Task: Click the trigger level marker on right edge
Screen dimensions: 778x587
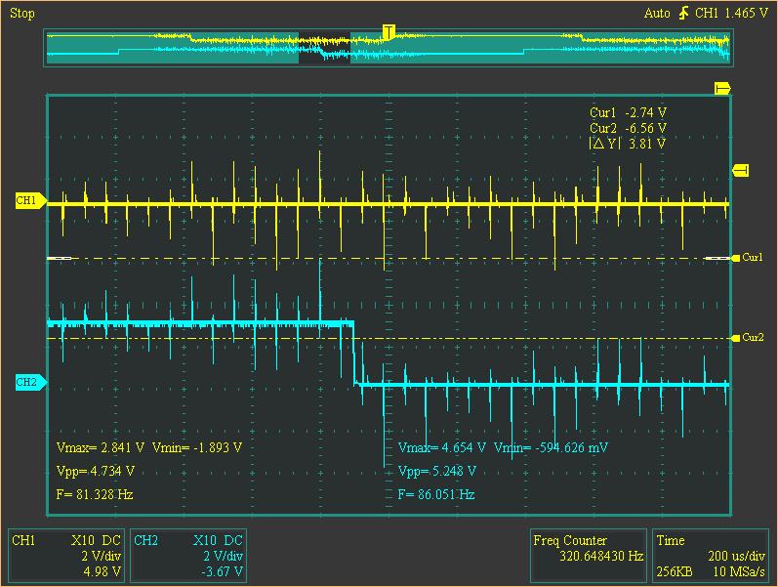Action: click(740, 171)
